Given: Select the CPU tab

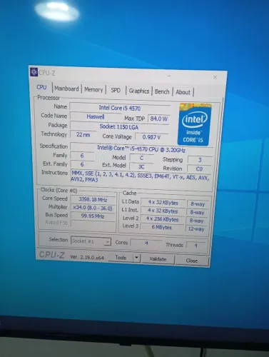Looking at the screenshot, I should click(x=41, y=87).
